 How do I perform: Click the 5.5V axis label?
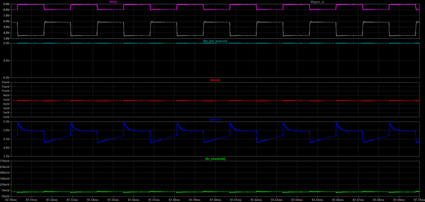(x=6, y=122)
